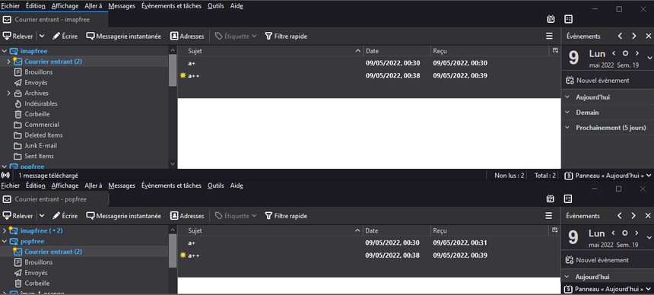Click Nouvel évènement in upper events panel
The image size is (654, 295).
click(597, 81)
